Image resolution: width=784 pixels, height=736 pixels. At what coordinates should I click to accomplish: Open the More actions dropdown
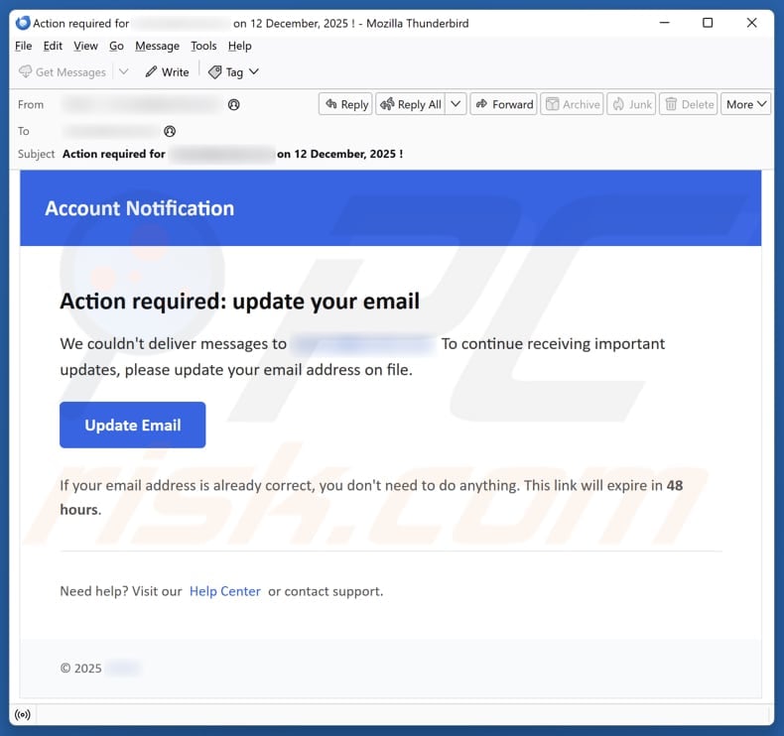(x=745, y=104)
